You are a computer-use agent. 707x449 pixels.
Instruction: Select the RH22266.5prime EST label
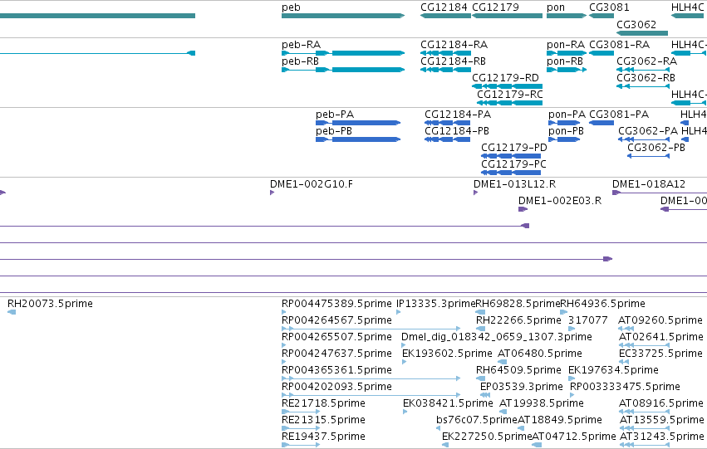click(x=519, y=320)
